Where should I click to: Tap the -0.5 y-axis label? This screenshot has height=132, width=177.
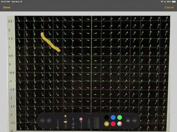point(12,73)
